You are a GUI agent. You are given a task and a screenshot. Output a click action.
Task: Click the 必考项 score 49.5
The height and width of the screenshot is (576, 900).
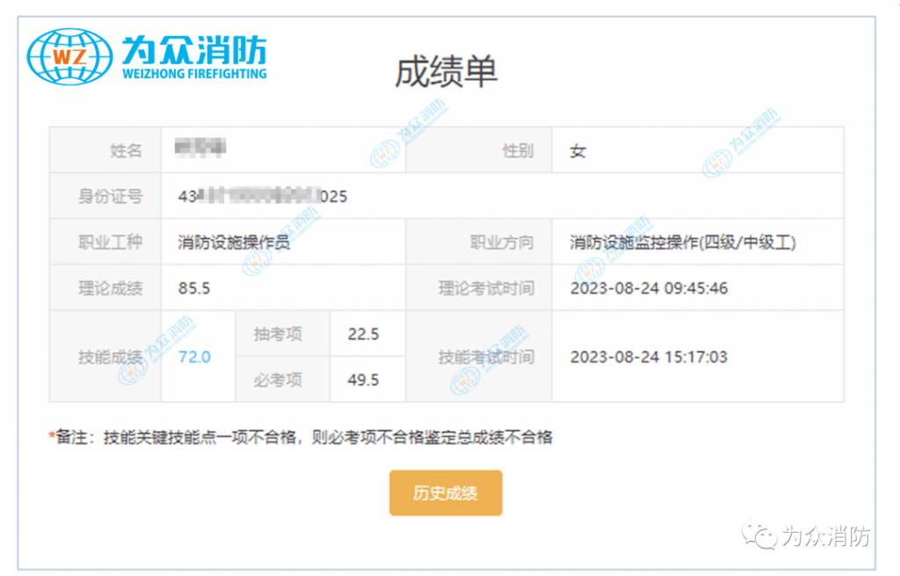pyautogui.click(x=363, y=380)
